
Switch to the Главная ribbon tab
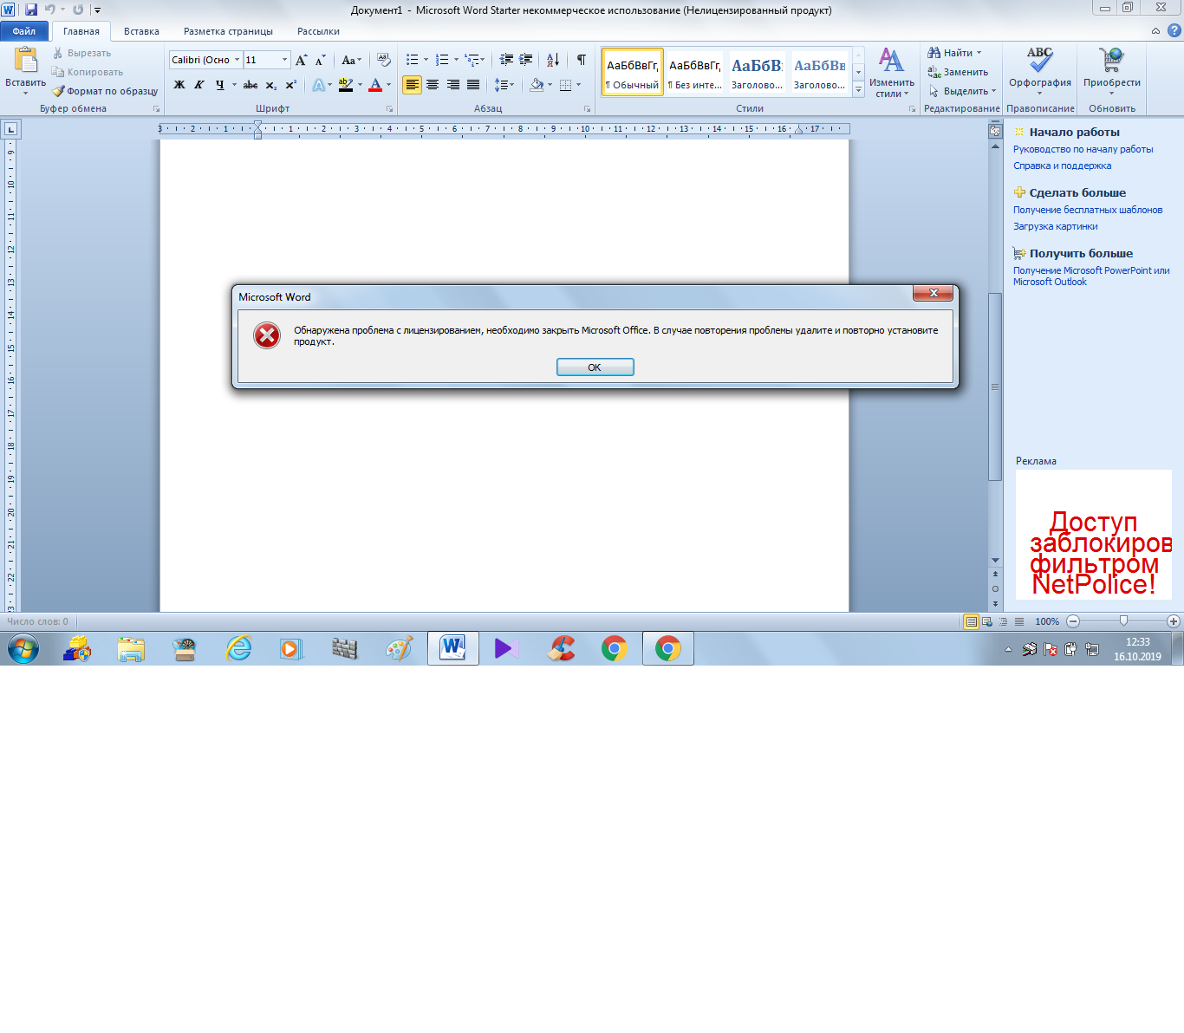(81, 31)
